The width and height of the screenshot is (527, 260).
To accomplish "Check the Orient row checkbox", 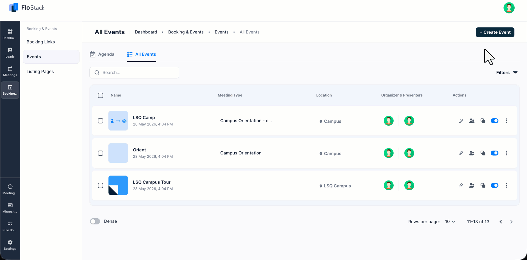I will pos(100,153).
